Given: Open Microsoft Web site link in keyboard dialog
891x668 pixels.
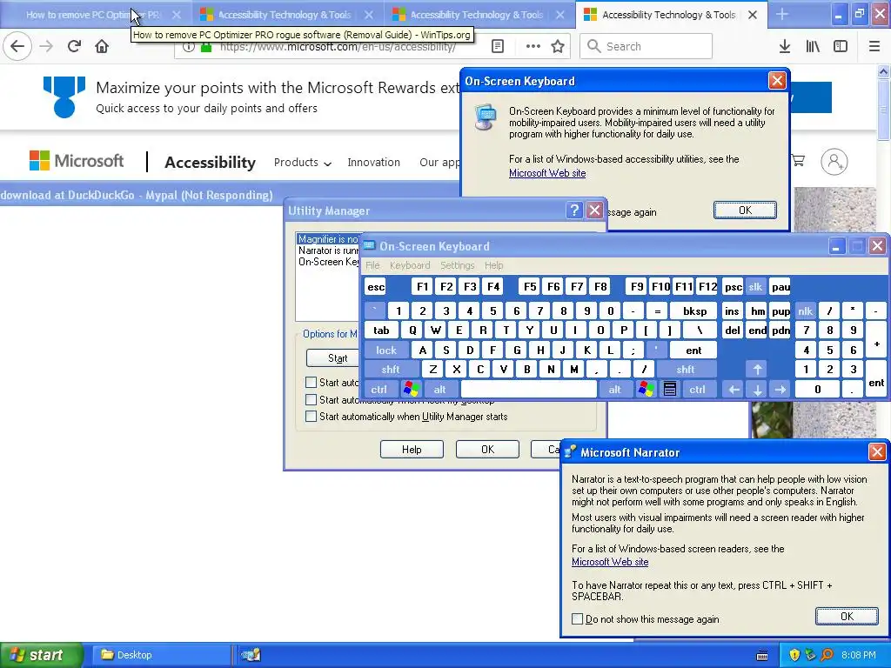Looking at the screenshot, I should click(x=547, y=173).
